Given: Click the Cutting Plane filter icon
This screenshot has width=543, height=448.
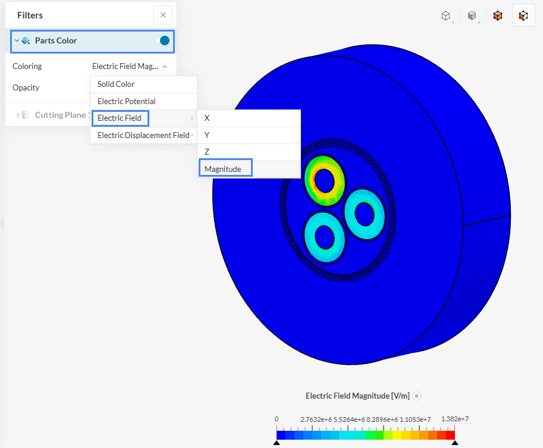Looking at the screenshot, I should [26, 115].
